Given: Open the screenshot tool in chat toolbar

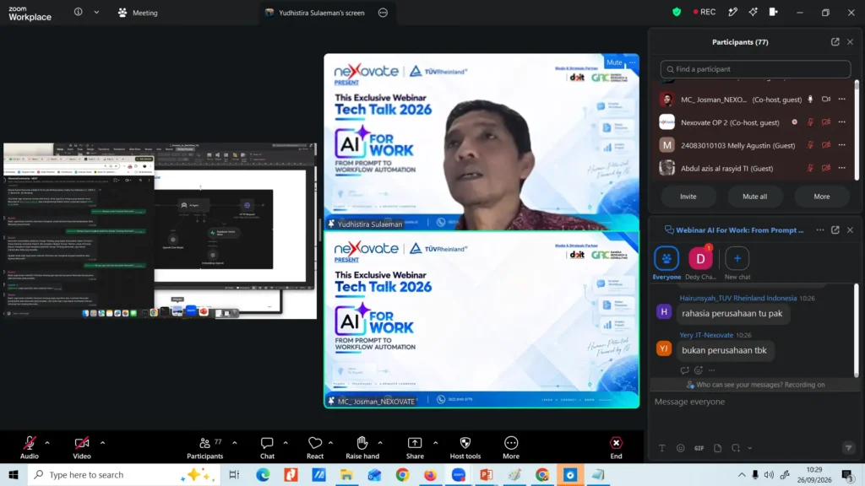Looking at the screenshot, I should (736, 448).
